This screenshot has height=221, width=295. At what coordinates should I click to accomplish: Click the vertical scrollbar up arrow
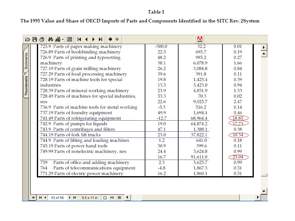(264, 54)
